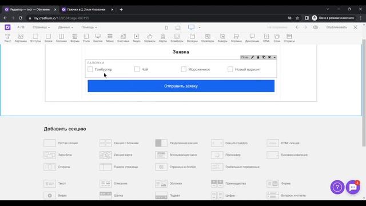Open the browser tab search chevron
This screenshot has width=366, height=206.
click(328, 9)
